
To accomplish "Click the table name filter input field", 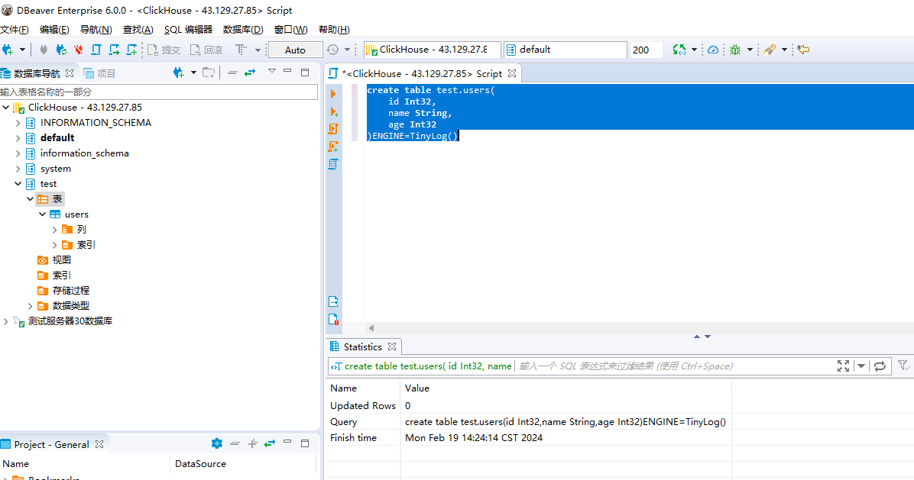I will 158,92.
